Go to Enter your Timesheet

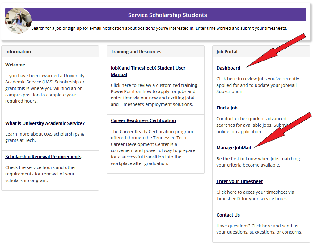(239, 181)
